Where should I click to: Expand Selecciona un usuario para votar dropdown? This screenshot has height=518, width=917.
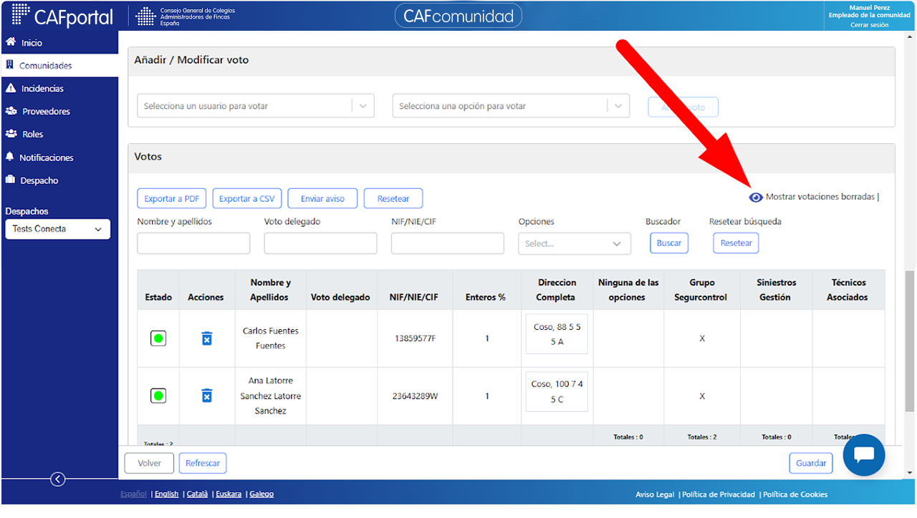tap(256, 106)
